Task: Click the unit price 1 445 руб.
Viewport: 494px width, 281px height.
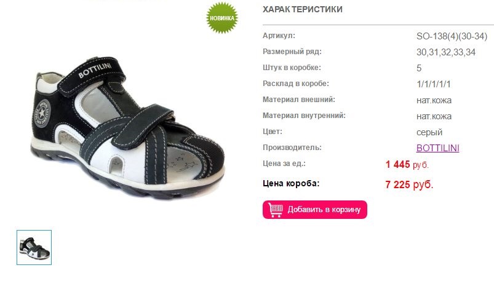Action: [x=407, y=164]
